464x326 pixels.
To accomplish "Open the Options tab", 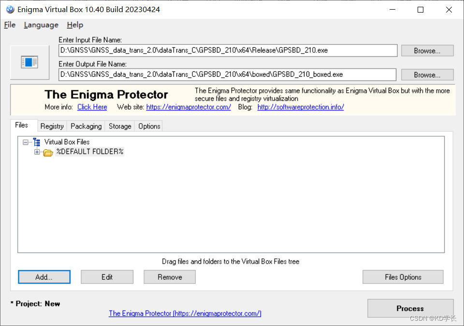I will [148, 126].
